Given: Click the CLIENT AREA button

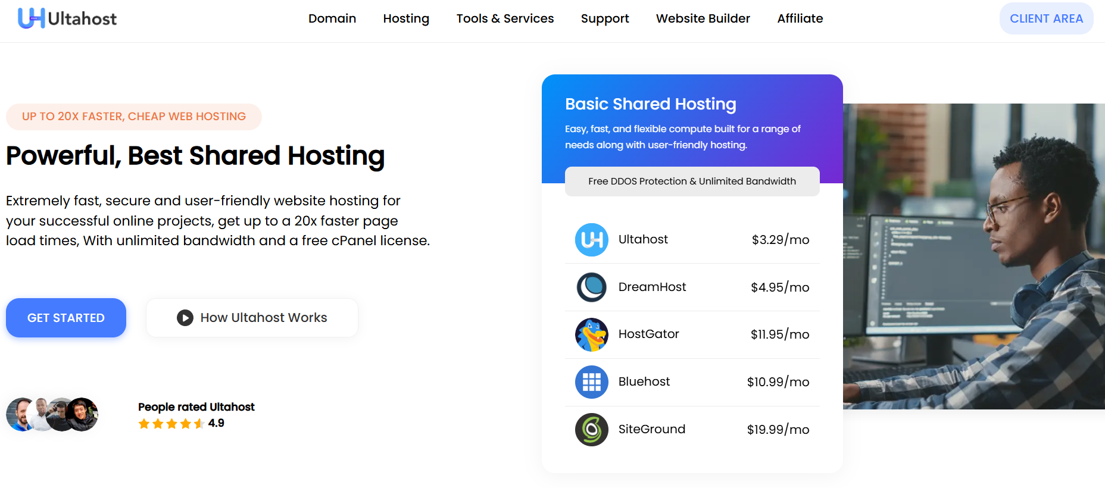Looking at the screenshot, I should (1046, 18).
